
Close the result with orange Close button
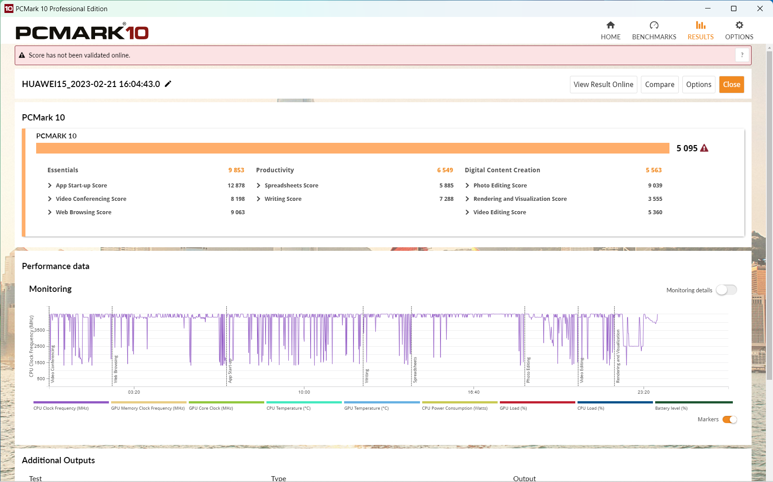(731, 84)
